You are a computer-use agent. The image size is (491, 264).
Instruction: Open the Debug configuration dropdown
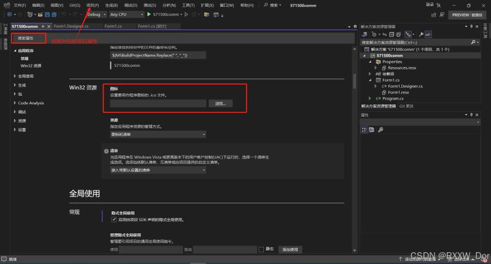click(x=98, y=14)
